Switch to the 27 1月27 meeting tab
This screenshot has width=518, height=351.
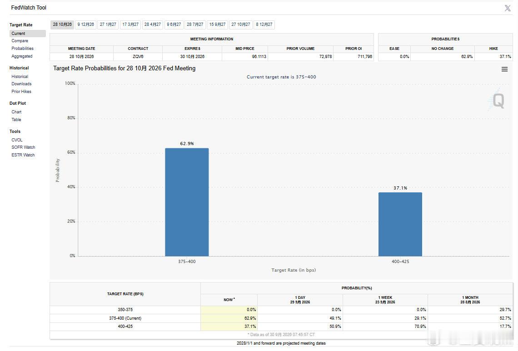[108, 25]
